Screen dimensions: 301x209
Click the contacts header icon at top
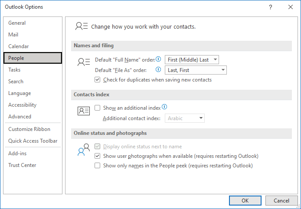coord(82,26)
